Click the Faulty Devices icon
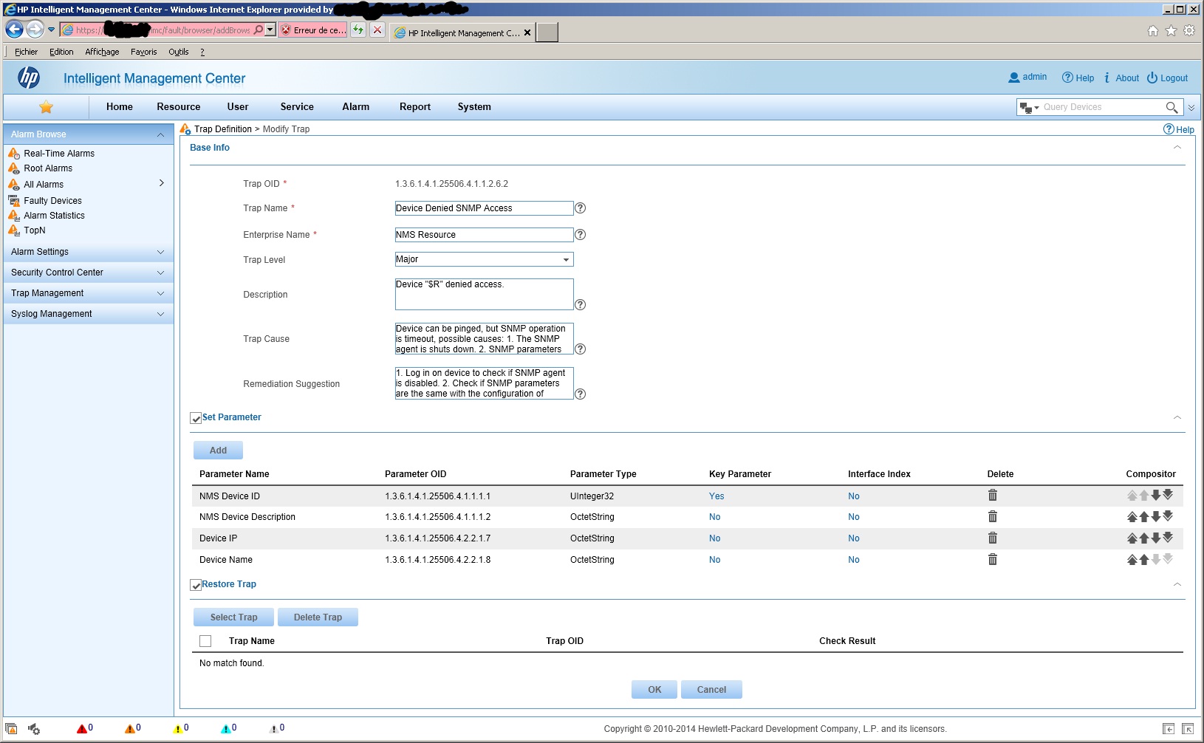The image size is (1204, 743). 14,201
